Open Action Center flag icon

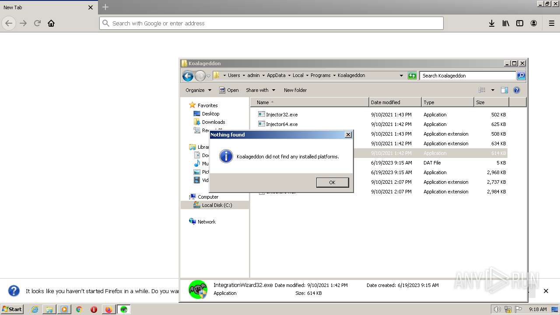pyautogui.click(x=518, y=309)
